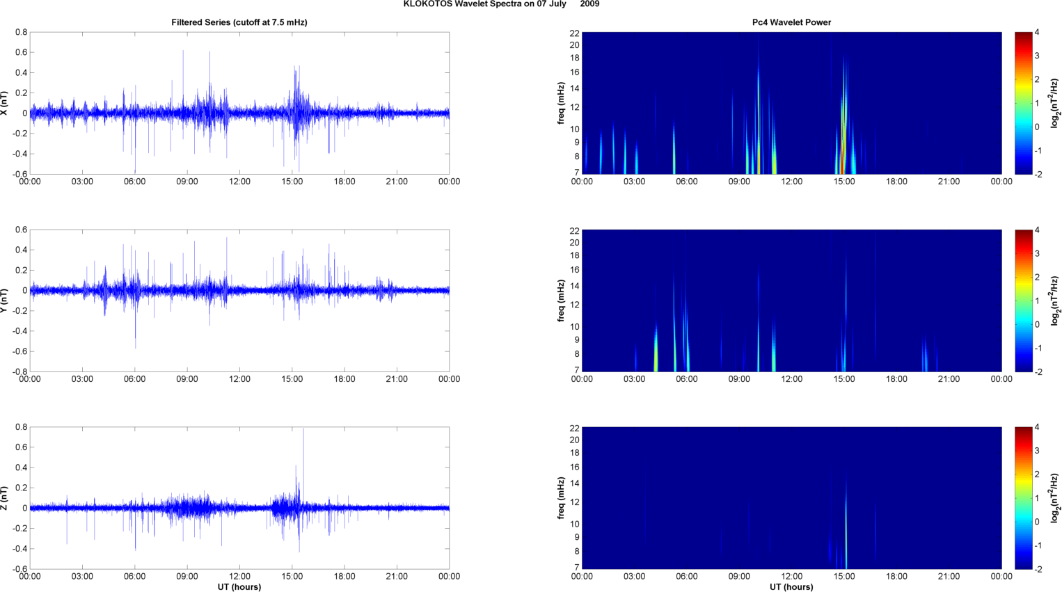Click the "12:00" tick under the top spectrogram
The height and width of the screenshot is (592, 1062).
[791, 182]
